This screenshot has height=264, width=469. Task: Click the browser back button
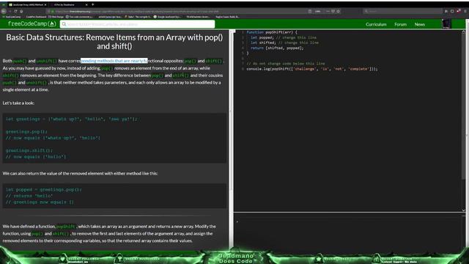pos(4,11)
